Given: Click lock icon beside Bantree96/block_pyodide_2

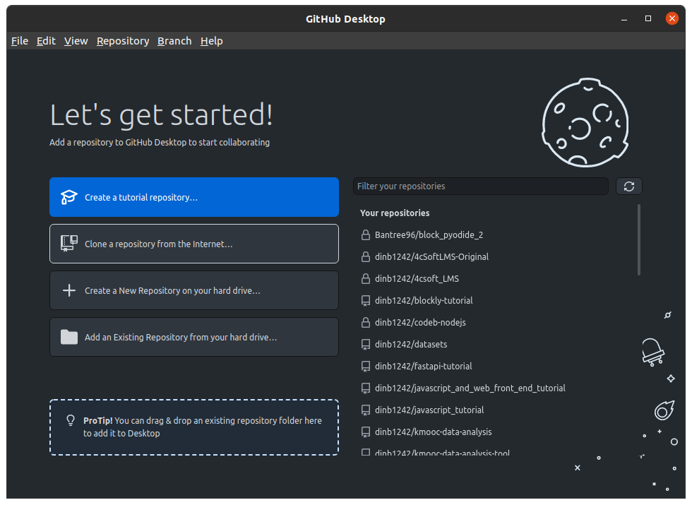Looking at the screenshot, I should (366, 234).
